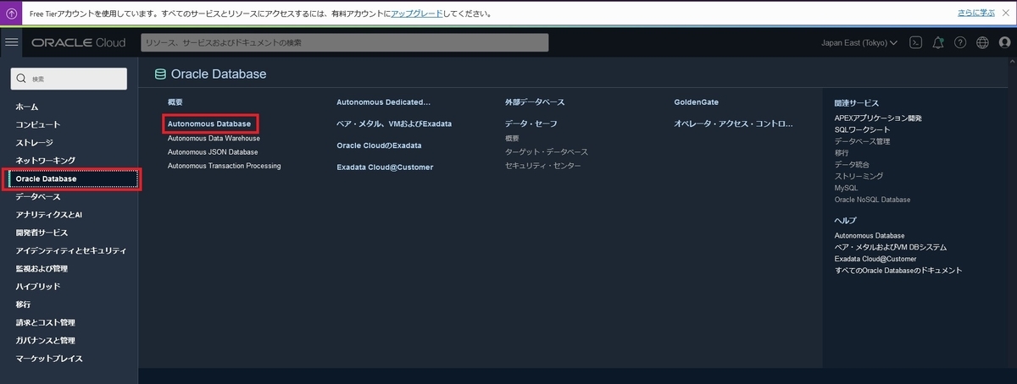The width and height of the screenshot is (1017, 384).
Task: Open Exadata Cloud@Customer help link
Action: pos(875,259)
